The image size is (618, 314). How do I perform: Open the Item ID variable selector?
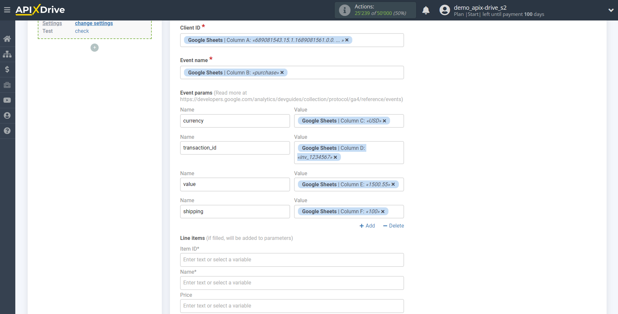coord(292,259)
